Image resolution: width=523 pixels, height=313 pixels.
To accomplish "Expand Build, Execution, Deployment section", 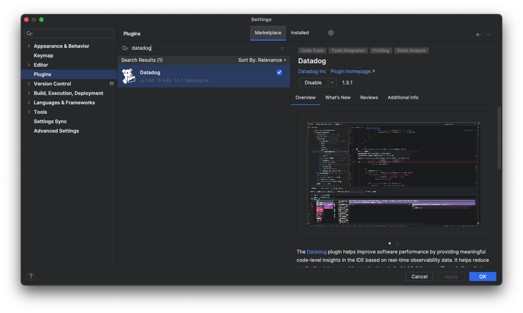I will [x=29, y=93].
